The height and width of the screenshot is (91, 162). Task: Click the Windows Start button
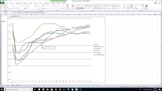(x=2, y=89)
